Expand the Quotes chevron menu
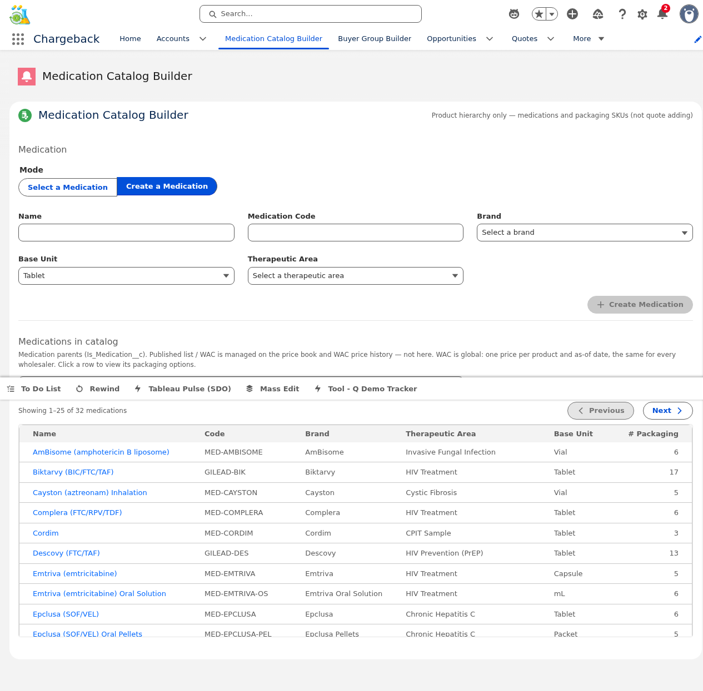The height and width of the screenshot is (691, 703). [x=551, y=39]
